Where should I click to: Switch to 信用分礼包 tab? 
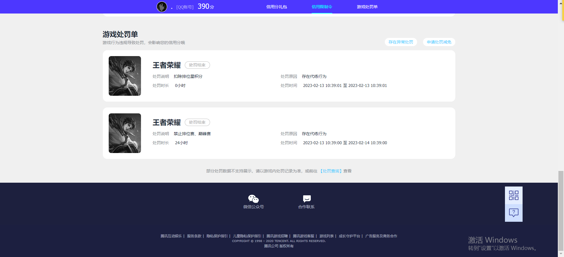click(x=276, y=7)
